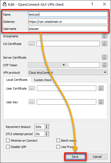Expand the OTP Token type dropdown
The image size is (111, 163).
[x=47, y=65]
